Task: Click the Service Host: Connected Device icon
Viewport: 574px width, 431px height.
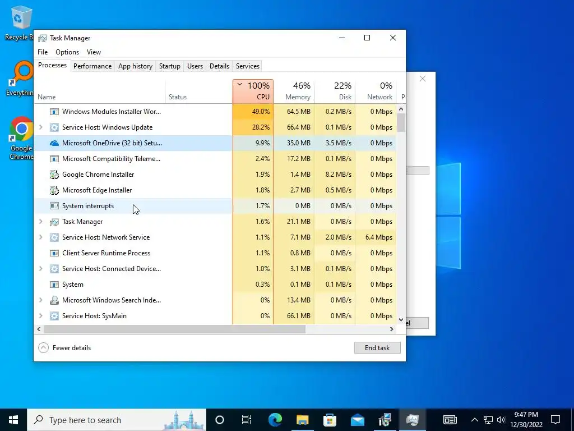Action: [54, 269]
